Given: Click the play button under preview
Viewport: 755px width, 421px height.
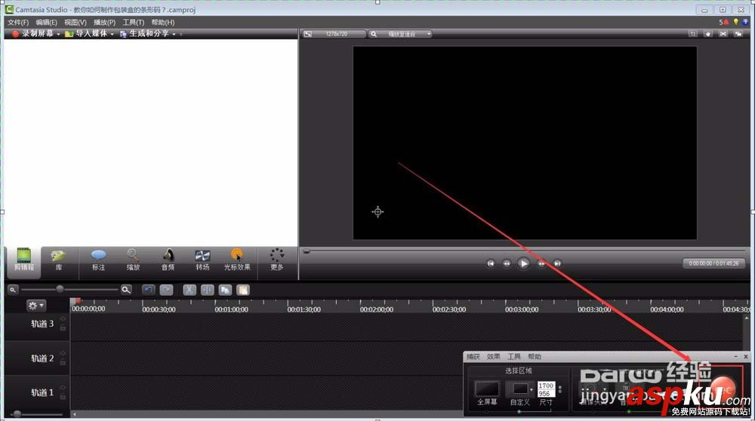Looking at the screenshot, I should (523, 263).
